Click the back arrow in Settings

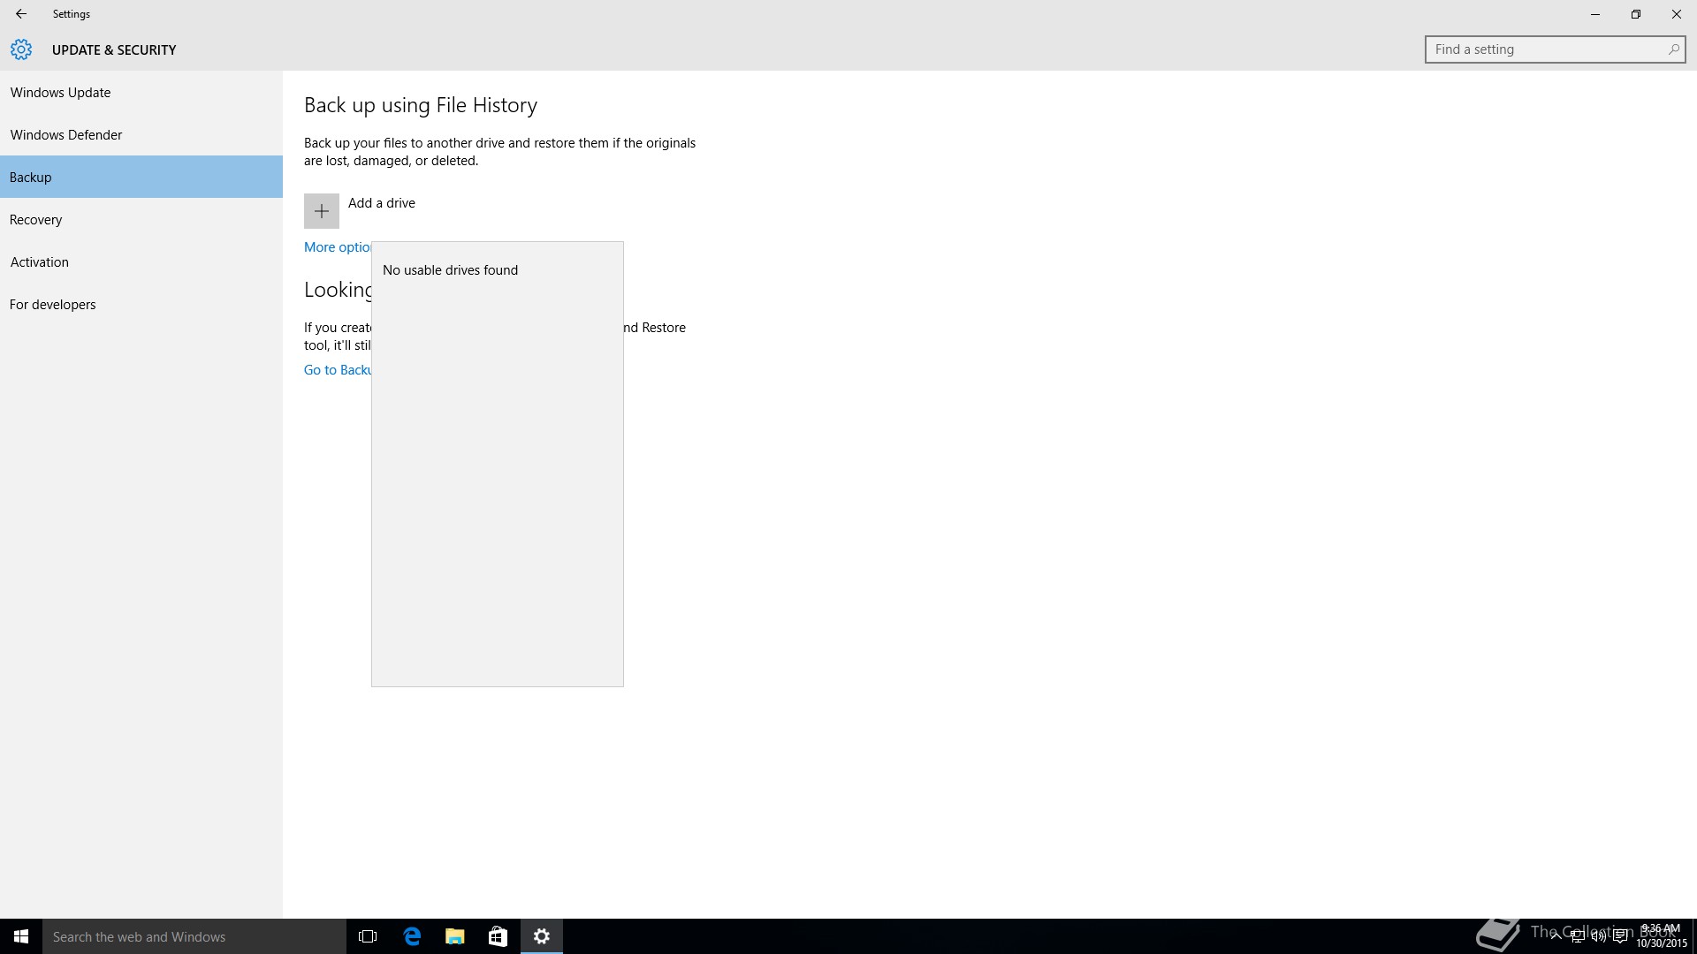tap(20, 14)
